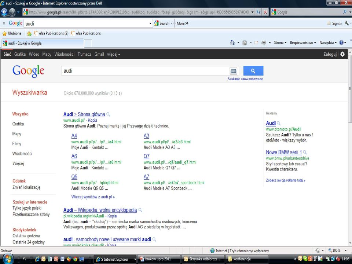This screenshot has height=264, width=352.
Task: Open the Audi > Strona główna result
Action: [84, 114]
